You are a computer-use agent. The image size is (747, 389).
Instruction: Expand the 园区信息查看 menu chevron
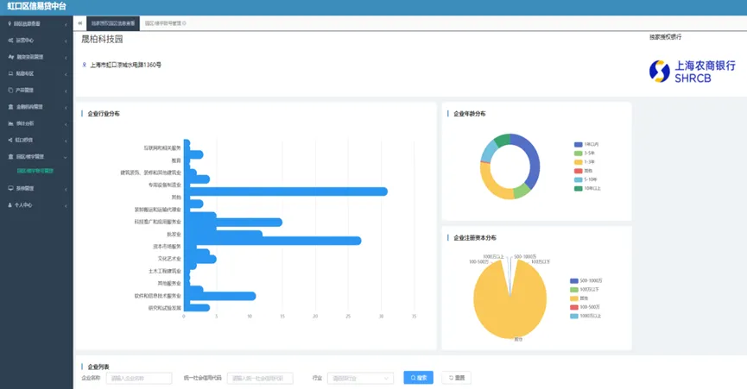tap(66, 24)
